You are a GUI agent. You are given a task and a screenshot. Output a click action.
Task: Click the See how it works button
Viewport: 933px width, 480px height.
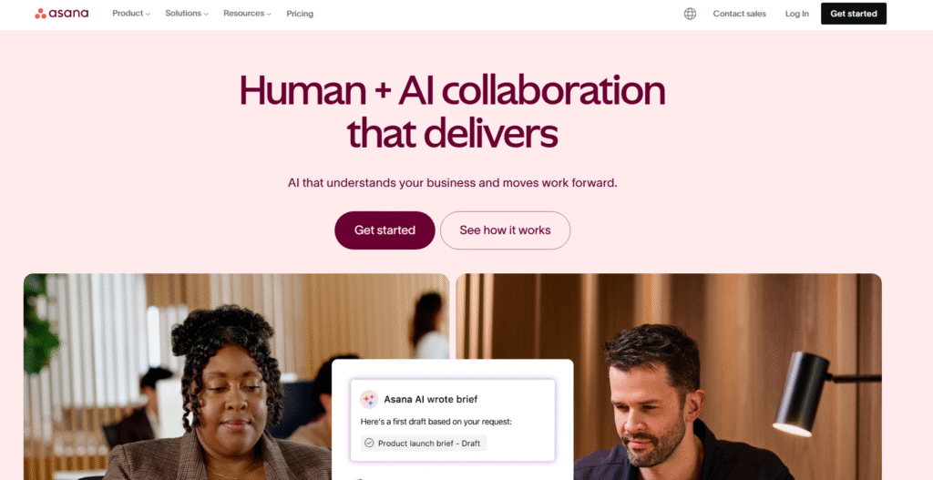(x=505, y=230)
